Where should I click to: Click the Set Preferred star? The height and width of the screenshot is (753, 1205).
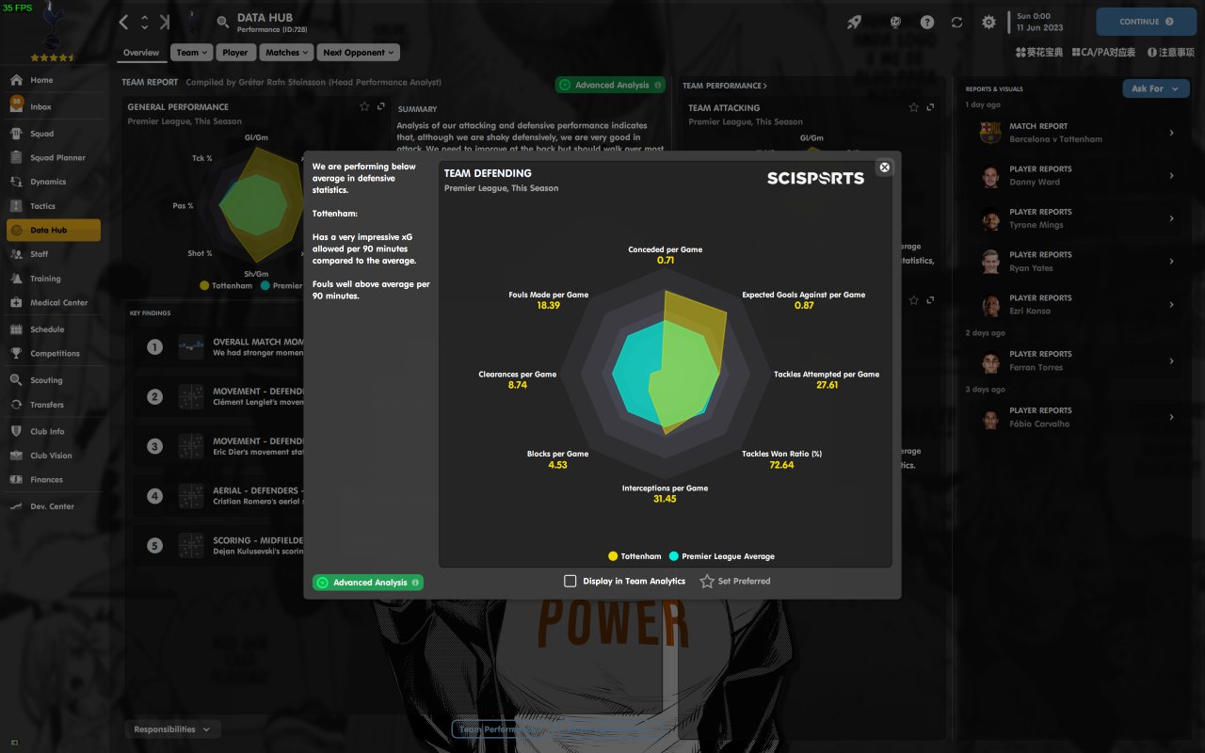pyautogui.click(x=707, y=581)
